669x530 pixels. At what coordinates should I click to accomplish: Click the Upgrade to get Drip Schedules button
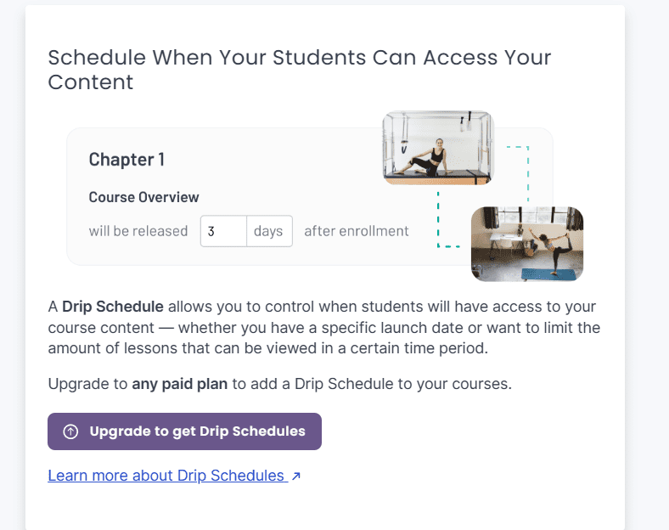184,431
